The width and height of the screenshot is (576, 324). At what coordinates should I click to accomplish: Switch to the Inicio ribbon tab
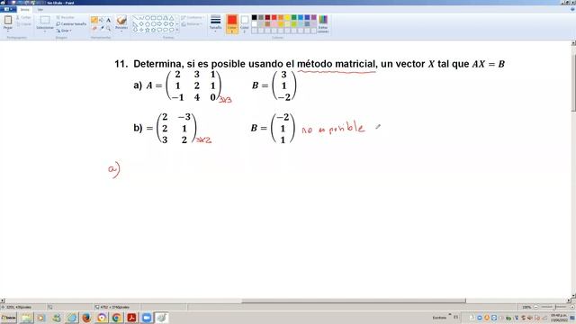(x=24, y=10)
